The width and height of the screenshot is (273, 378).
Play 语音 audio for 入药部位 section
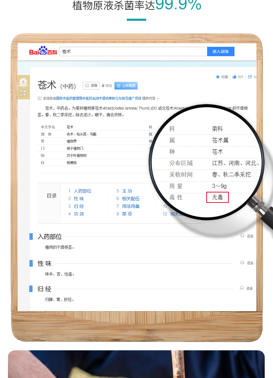tap(247, 236)
